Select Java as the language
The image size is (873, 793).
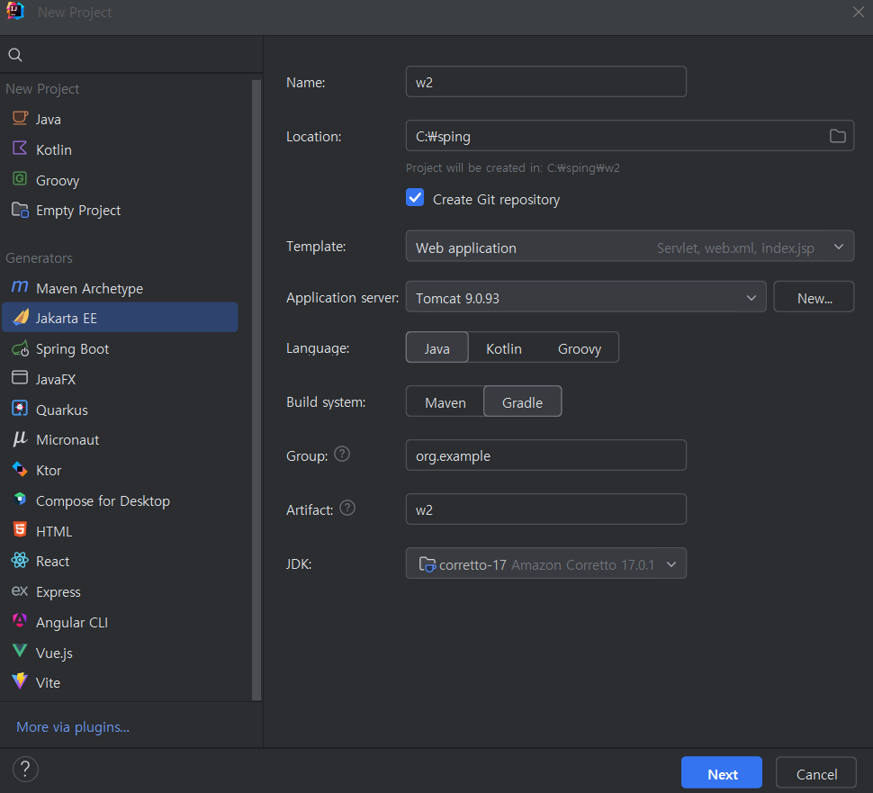pyautogui.click(x=437, y=348)
